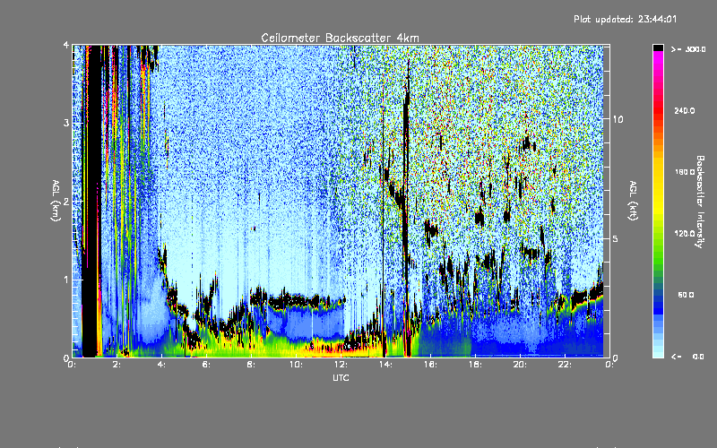Image resolution: width=717 pixels, height=448 pixels.
Task: Click the "18:" UTC time tick
Action: (x=475, y=365)
